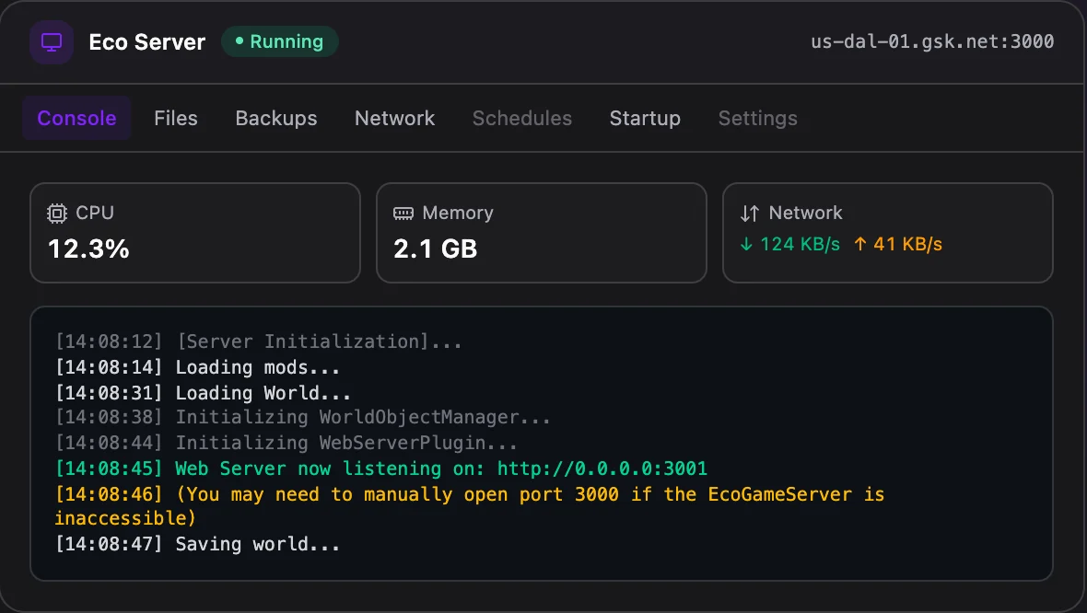
Task: Click the Saving world log line
Action: pos(197,544)
